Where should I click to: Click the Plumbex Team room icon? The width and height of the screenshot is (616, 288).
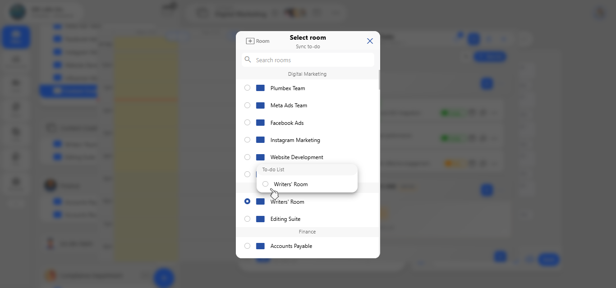pyautogui.click(x=260, y=88)
